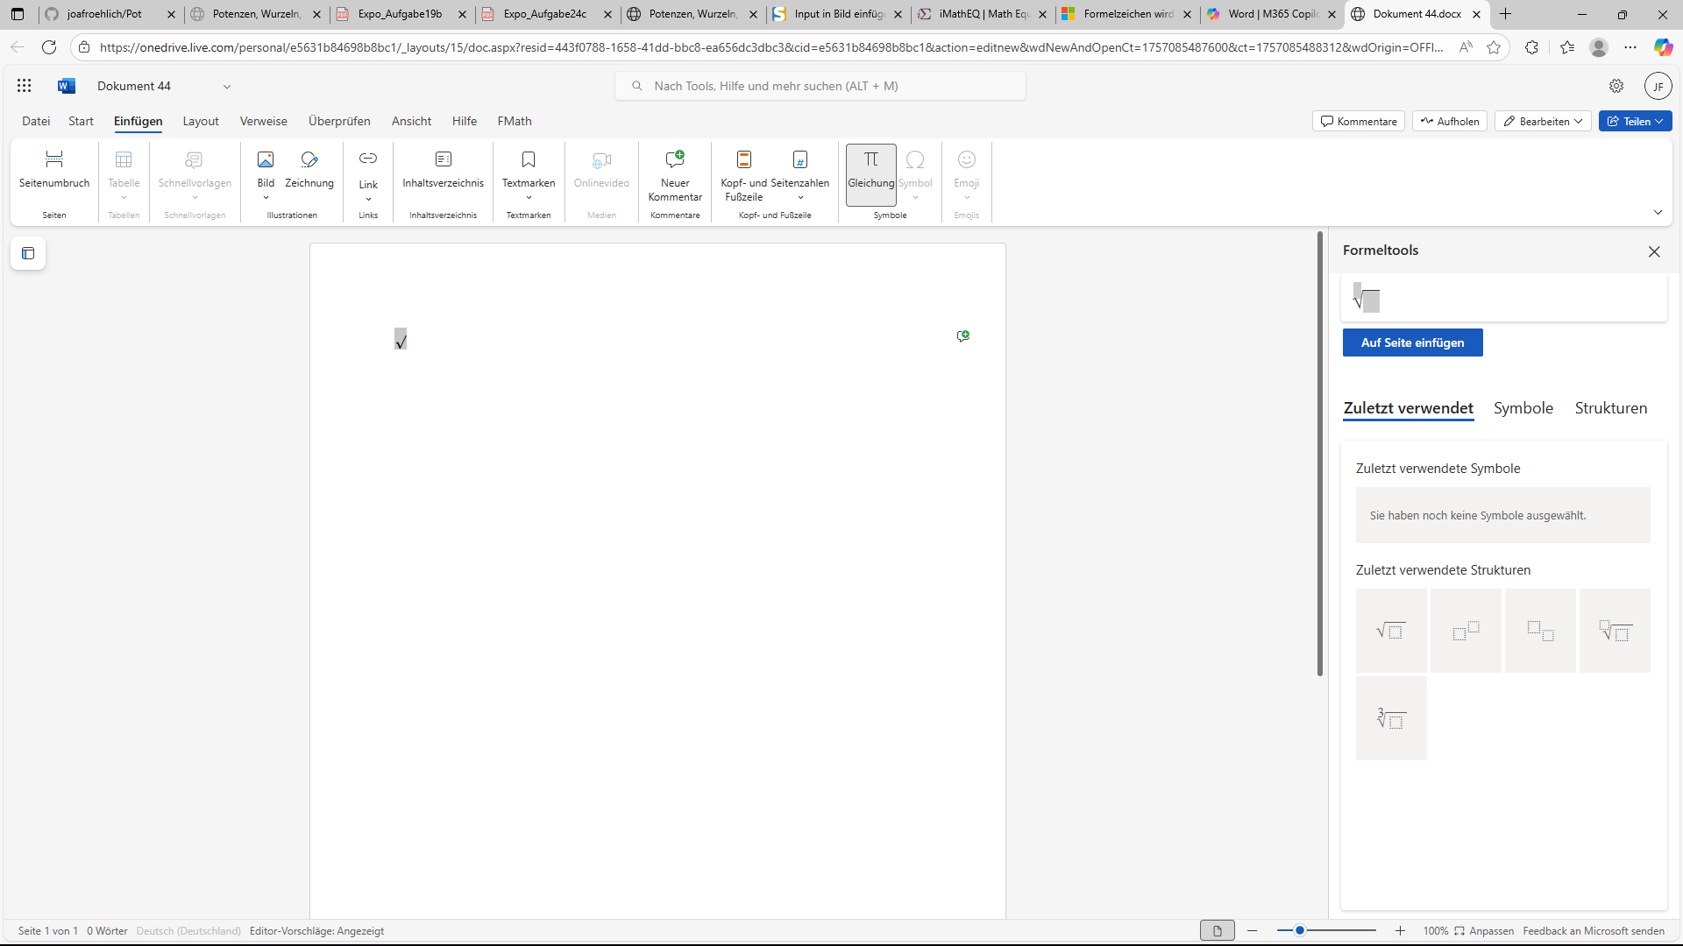Click the Kommentare button
Image resolution: width=1683 pixels, height=946 pixels.
click(1359, 121)
